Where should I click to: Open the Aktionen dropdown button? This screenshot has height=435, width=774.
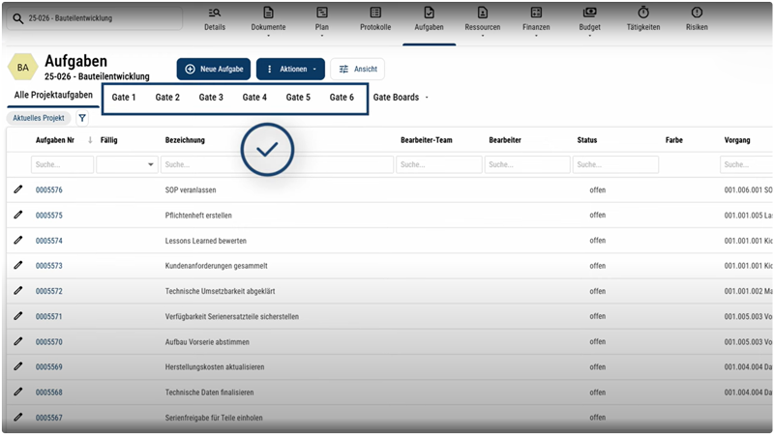[x=290, y=69]
